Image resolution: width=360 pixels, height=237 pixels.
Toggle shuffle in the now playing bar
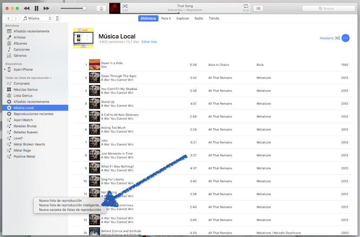[125, 6]
